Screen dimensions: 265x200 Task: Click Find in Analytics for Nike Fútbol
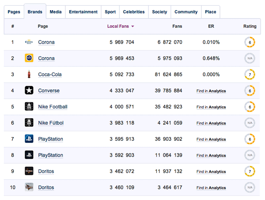pos(211,123)
